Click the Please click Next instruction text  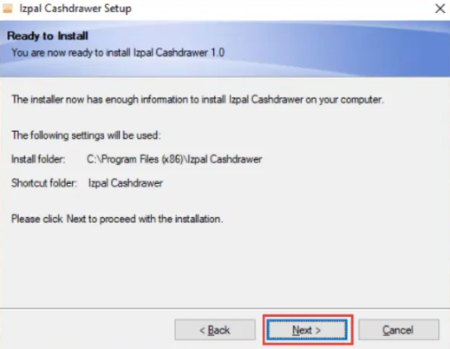click(x=117, y=219)
